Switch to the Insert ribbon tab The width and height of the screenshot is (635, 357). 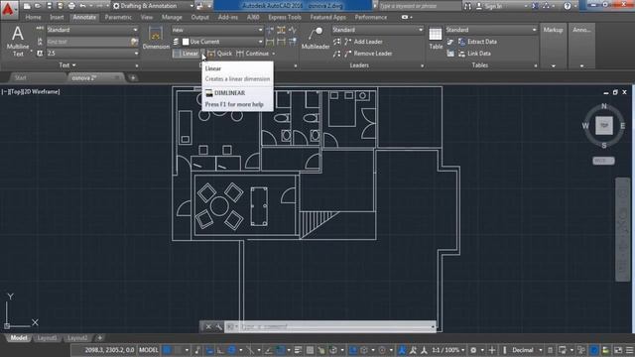point(57,18)
